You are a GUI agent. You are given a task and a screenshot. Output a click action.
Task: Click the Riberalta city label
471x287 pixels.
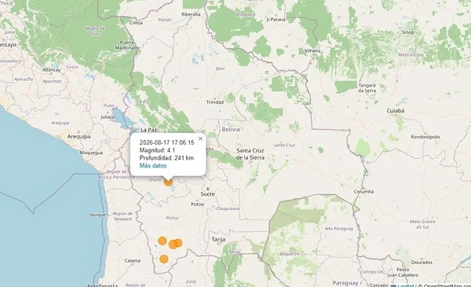coord(191,14)
